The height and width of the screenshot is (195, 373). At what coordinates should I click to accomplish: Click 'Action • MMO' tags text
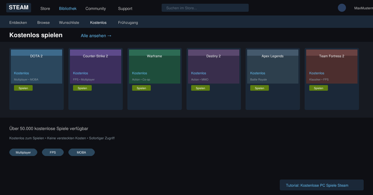point(200,80)
